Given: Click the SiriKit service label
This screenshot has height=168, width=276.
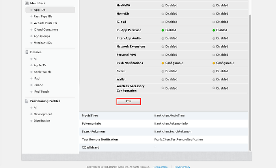Looking at the screenshot, I should [121, 71].
